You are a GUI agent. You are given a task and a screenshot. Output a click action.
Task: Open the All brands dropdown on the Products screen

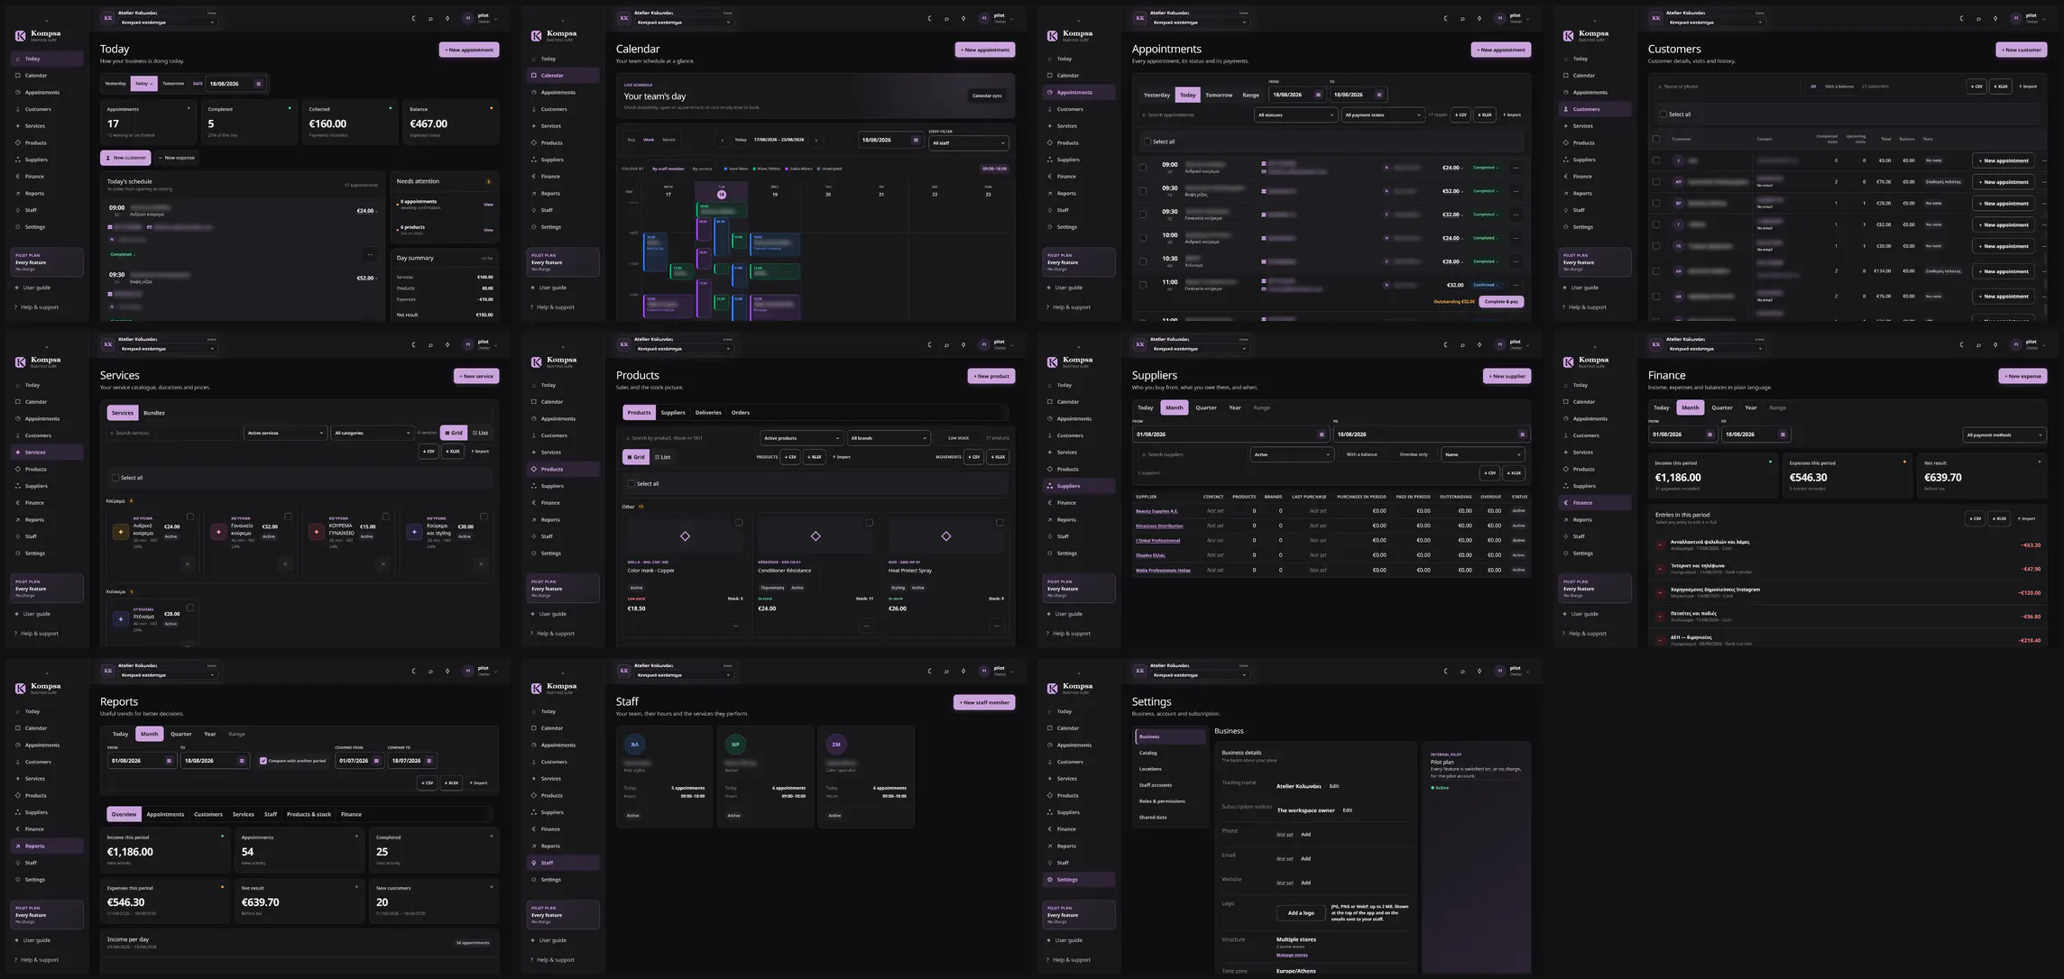coord(889,438)
